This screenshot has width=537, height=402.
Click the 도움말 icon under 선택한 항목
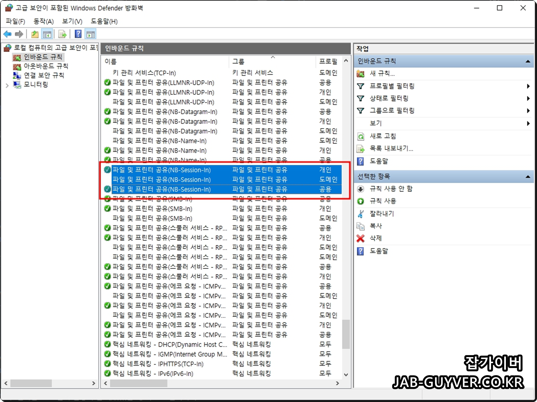click(361, 251)
